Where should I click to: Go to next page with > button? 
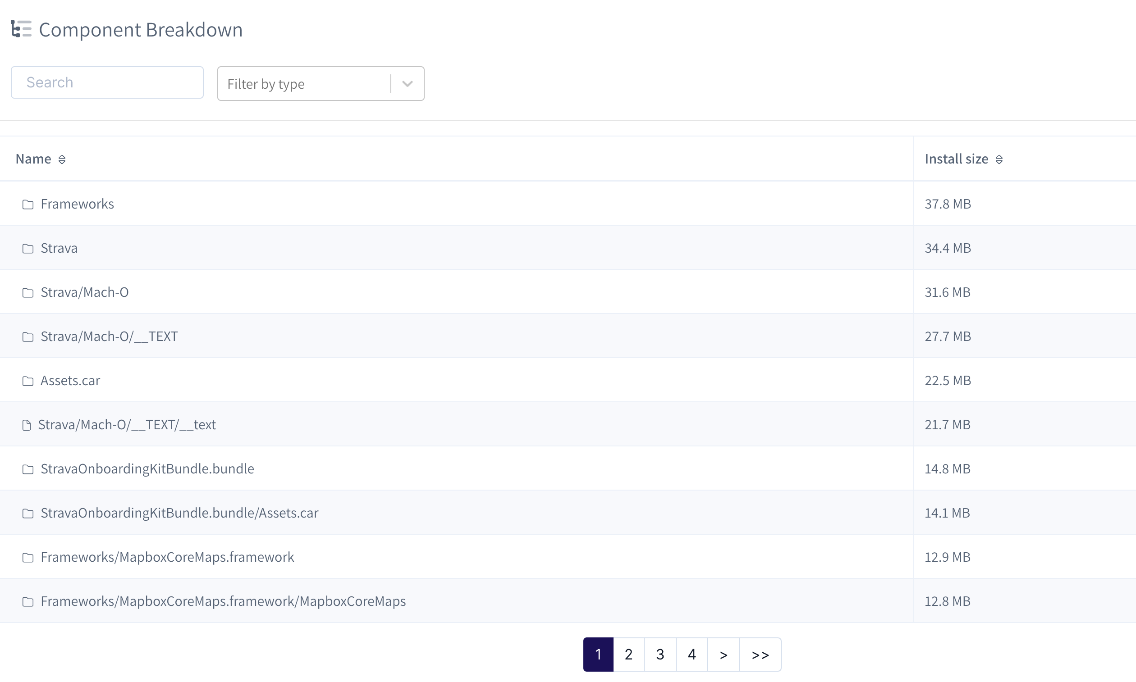click(x=723, y=655)
